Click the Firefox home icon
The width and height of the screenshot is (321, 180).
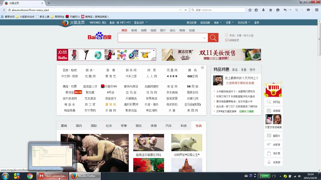tap(271, 10)
